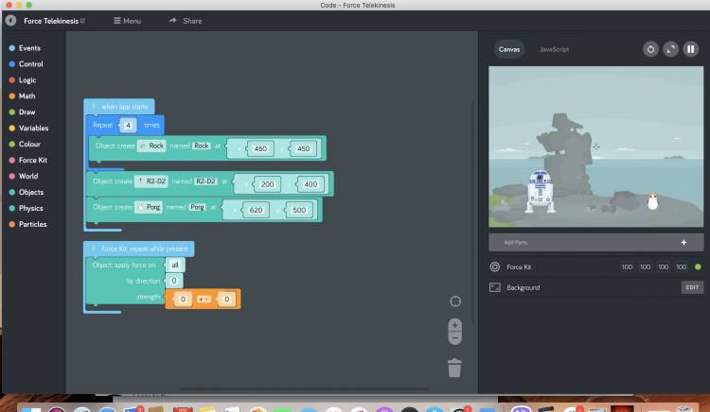Edit the 'by direction' value 0
The image size is (710, 412).
click(x=174, y=281)
